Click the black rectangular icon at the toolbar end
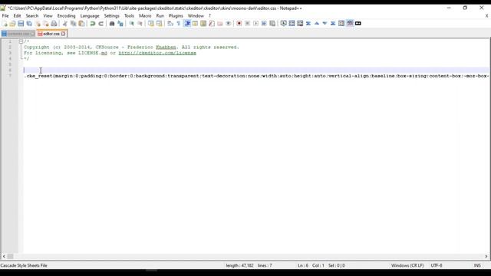Screen dimensions: 491x276 [358, 24]
